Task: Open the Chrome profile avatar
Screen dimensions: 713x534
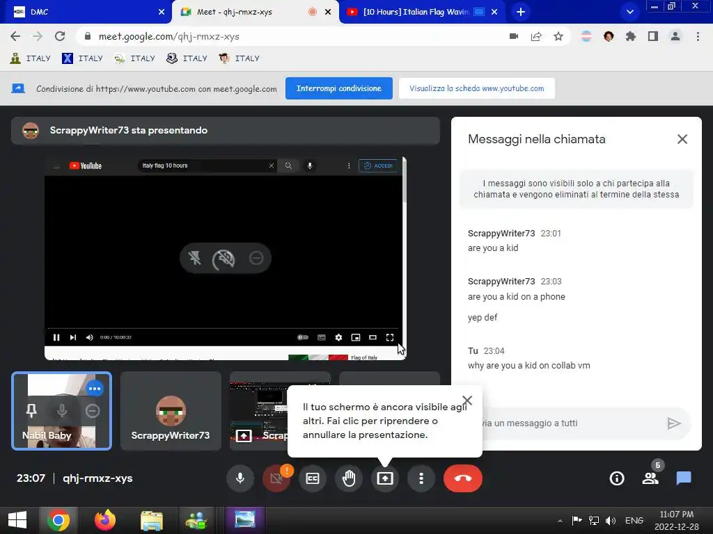Action: [675, 36]
